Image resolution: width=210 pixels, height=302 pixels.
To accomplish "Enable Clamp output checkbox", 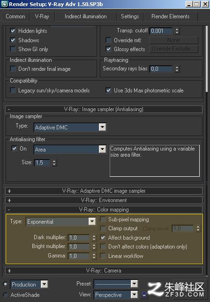I will 103,228.
